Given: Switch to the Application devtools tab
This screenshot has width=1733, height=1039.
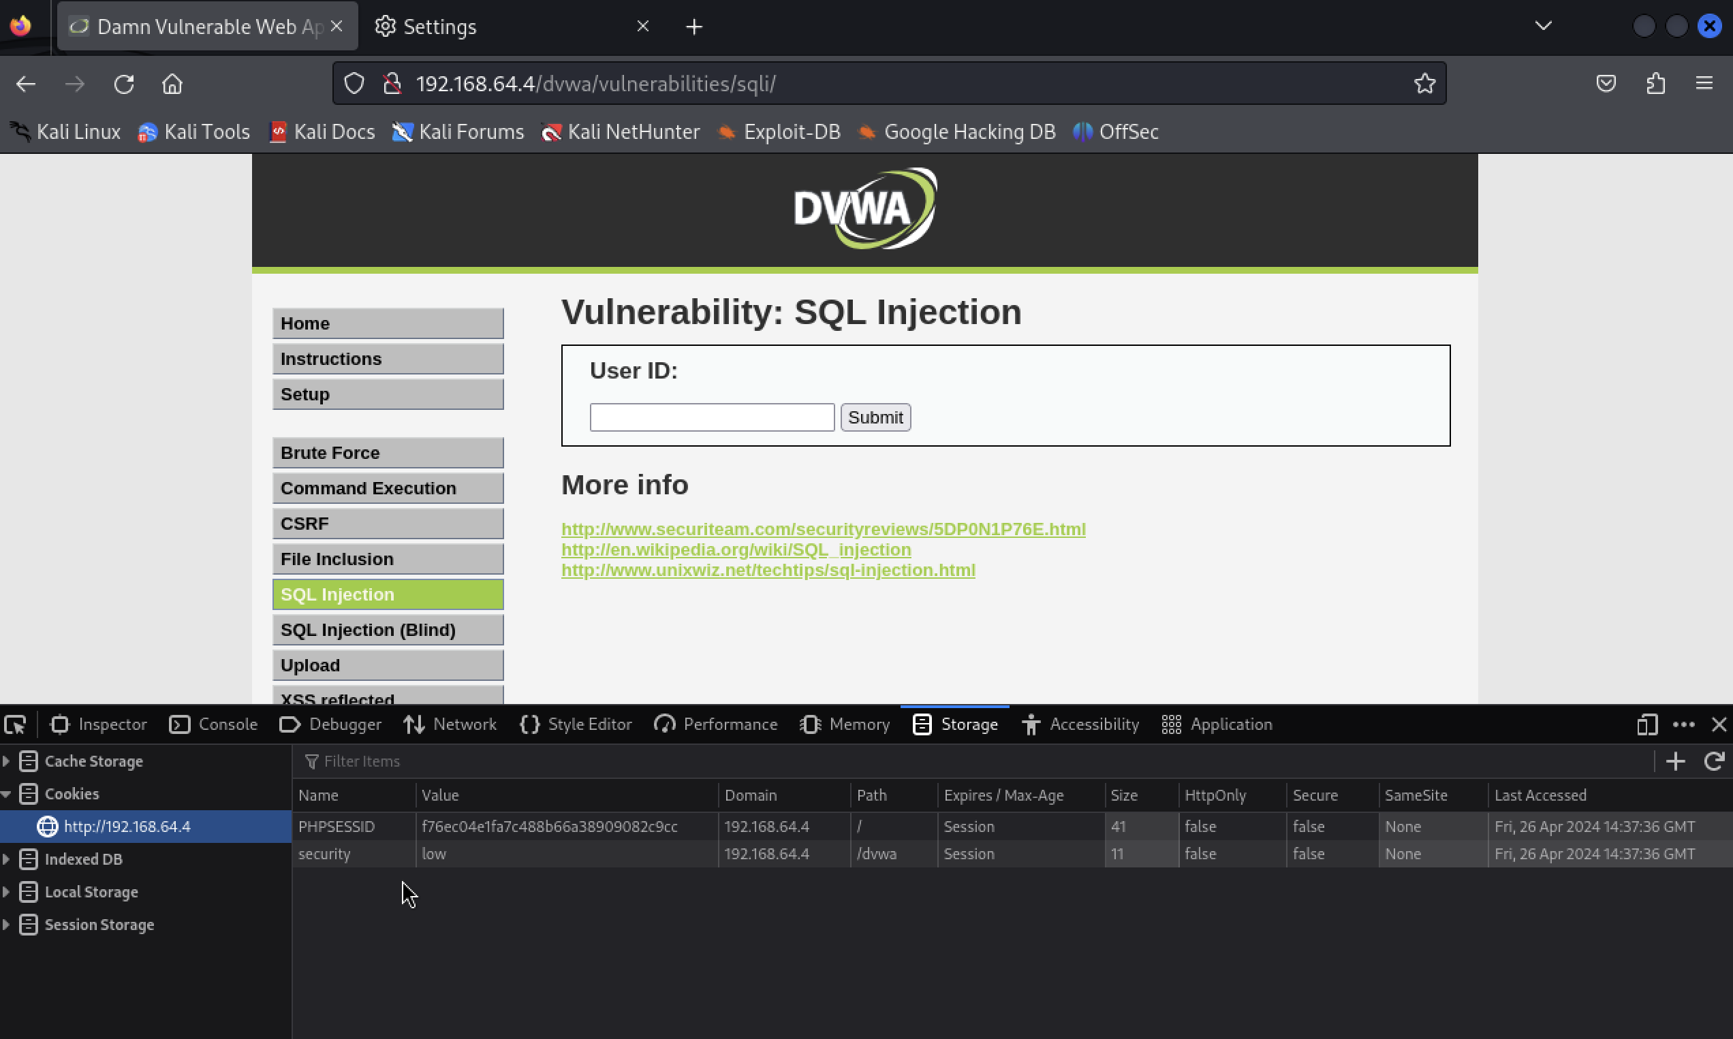Looking at the screenshot, I should point(1217,724).
